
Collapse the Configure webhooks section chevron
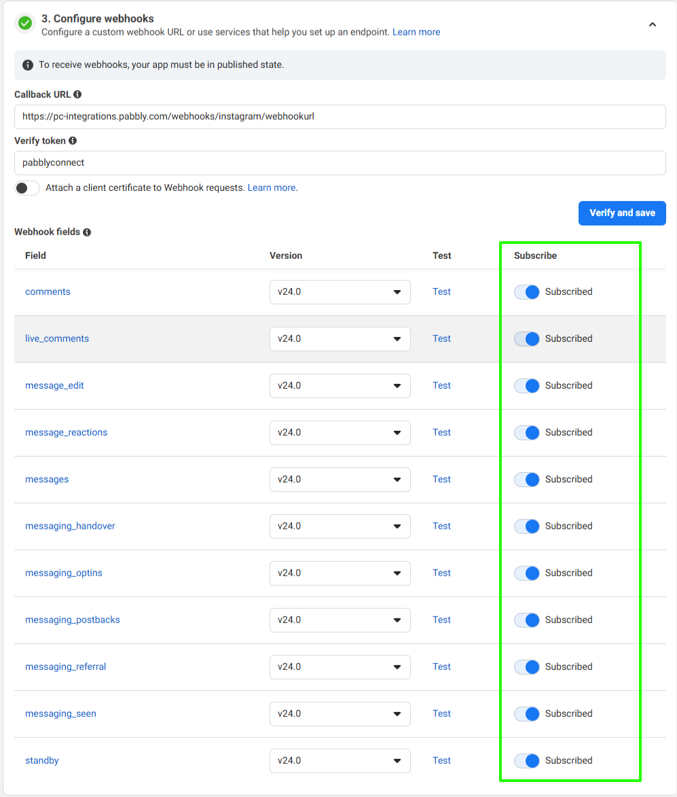point(652,24)
